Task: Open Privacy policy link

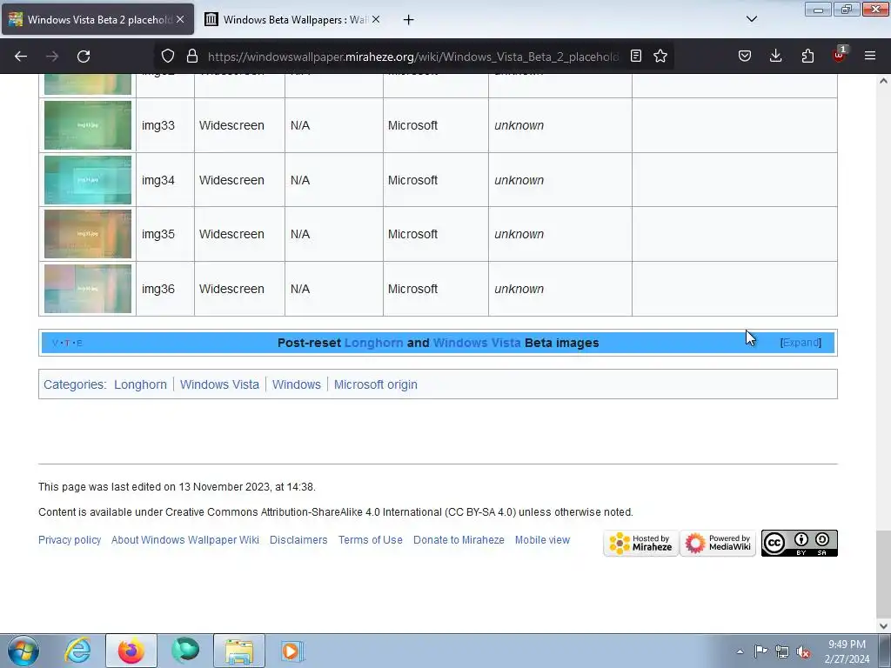Action: [70, 540]
